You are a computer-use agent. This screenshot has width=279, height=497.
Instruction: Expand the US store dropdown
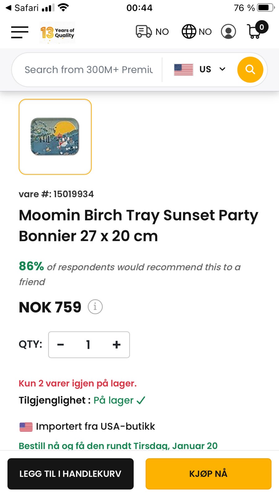(222, 69)
